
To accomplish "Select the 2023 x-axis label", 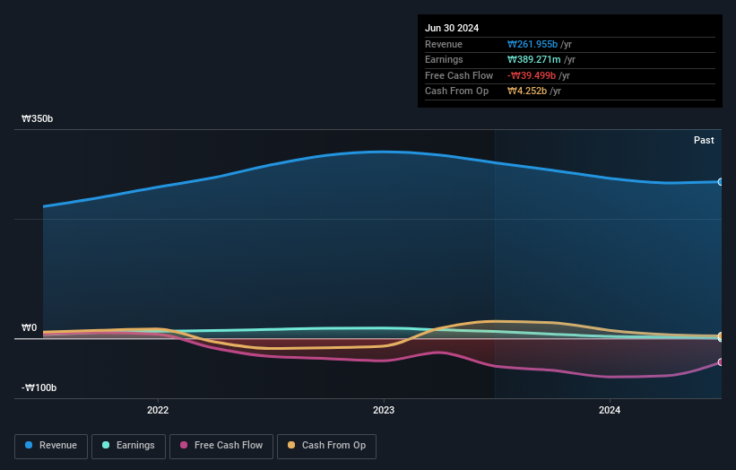I will [384, 410].
